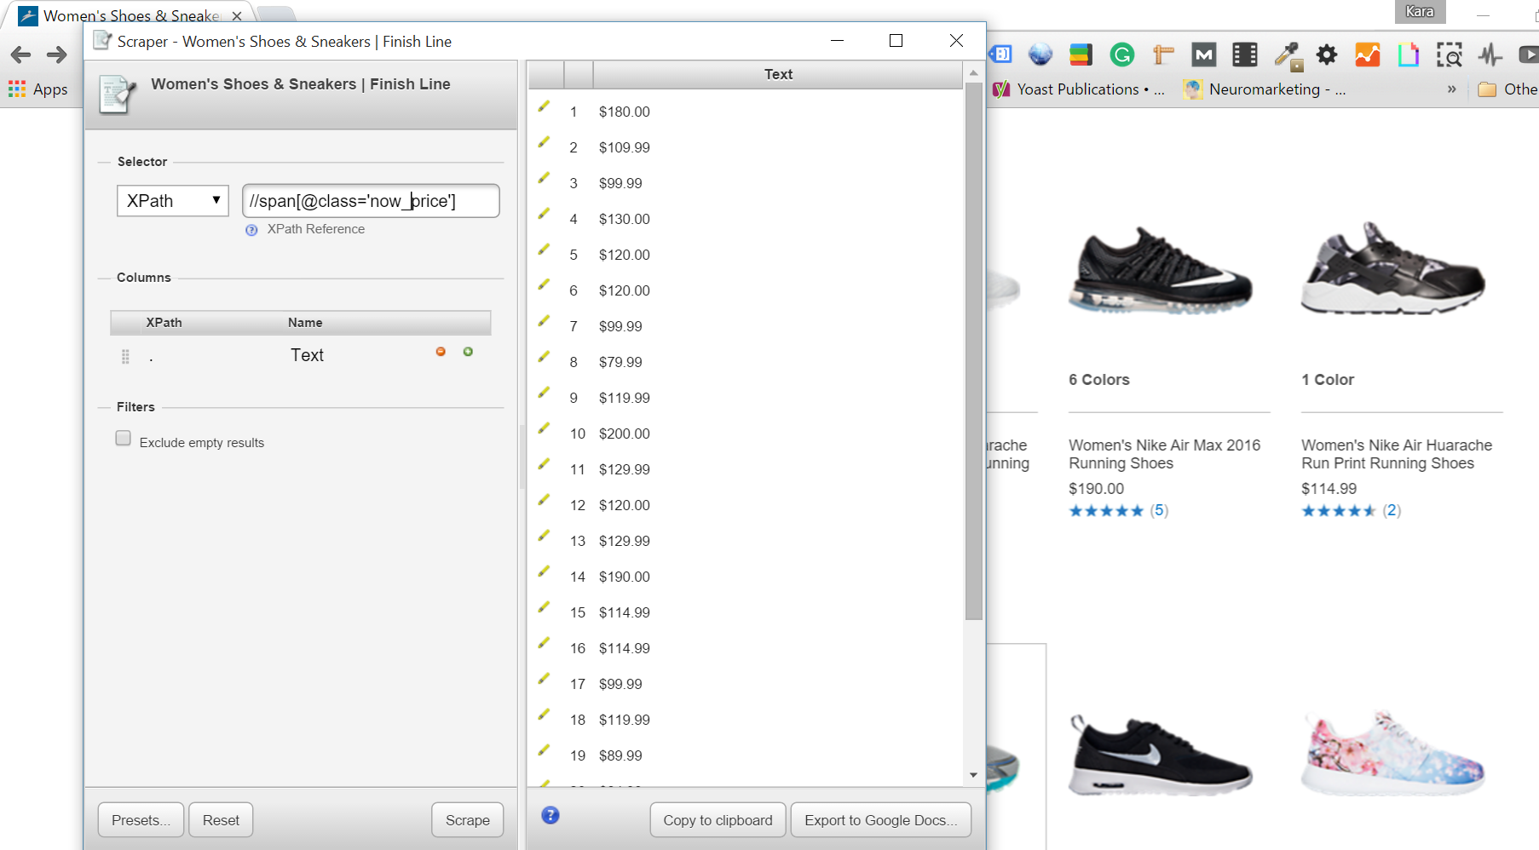Click the dashed-frame magnifier extension icon
Image resolution: width=1539 pixels, height=850 pixels.
1450,55
